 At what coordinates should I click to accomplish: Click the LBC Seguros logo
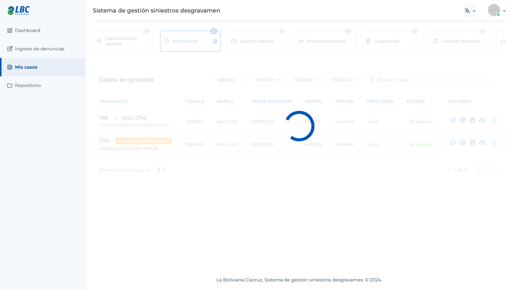point(19,11)
